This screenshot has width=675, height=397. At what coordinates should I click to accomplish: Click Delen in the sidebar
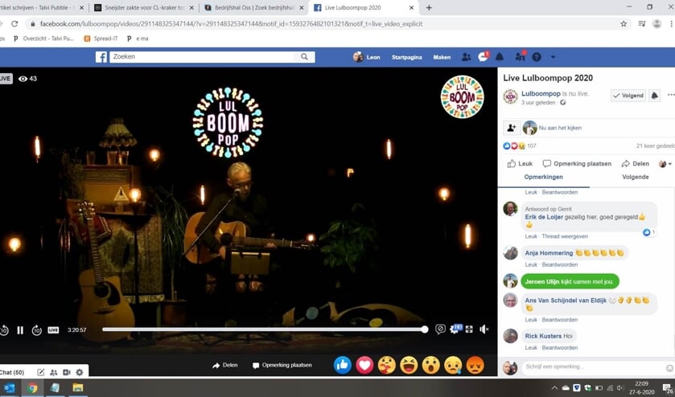click(x=635, y=163)
